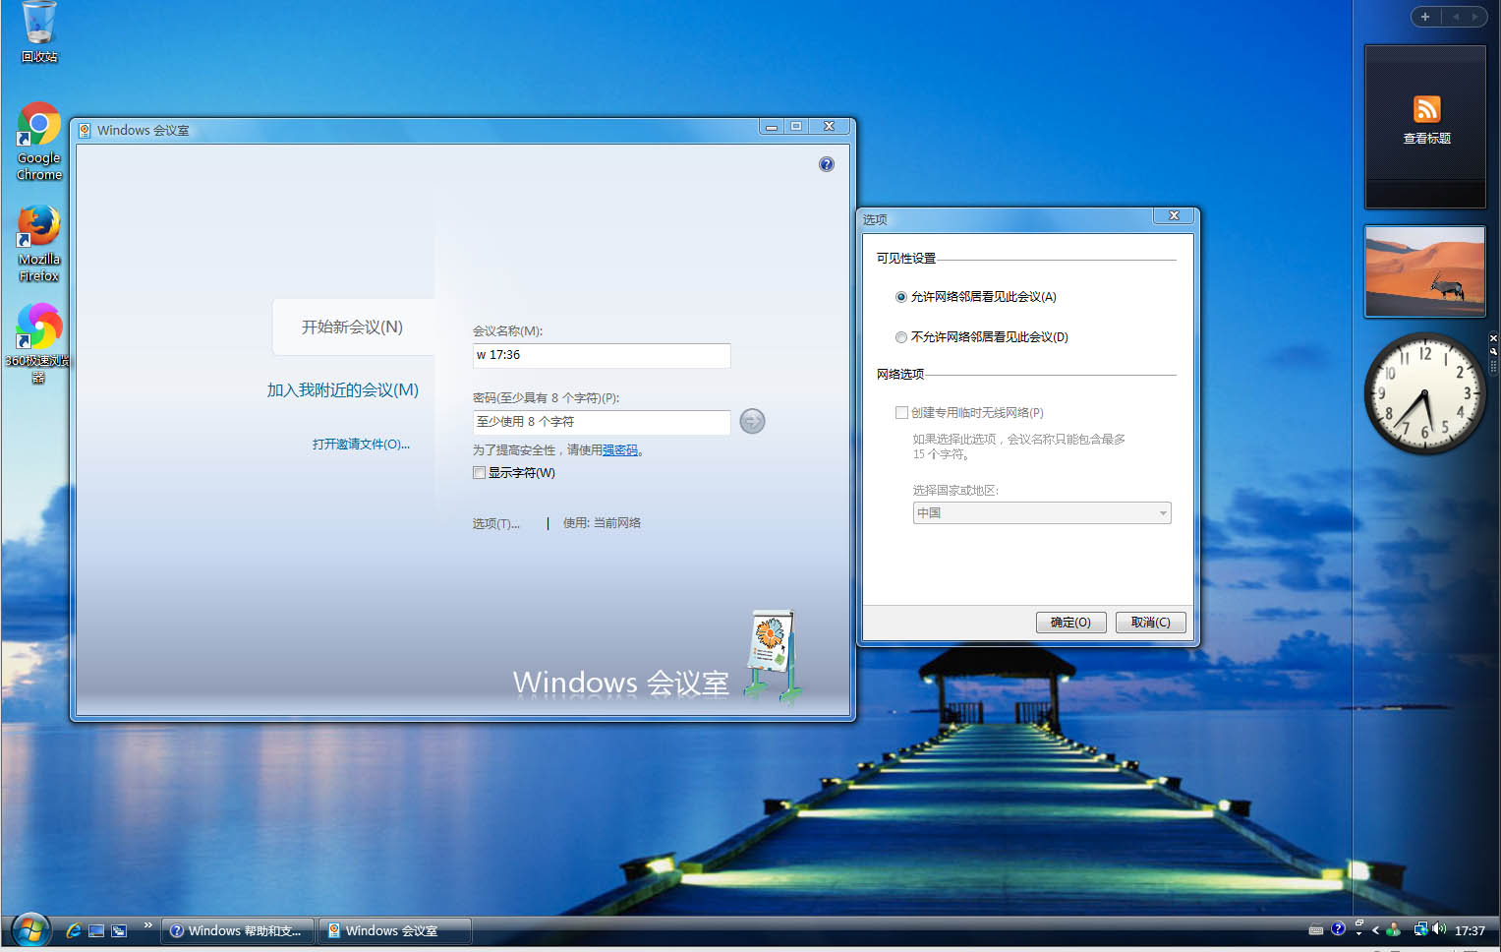Expand hidden icons chevron in system tray
This screenshot has width=1501, height=952.
(1376, 929)
